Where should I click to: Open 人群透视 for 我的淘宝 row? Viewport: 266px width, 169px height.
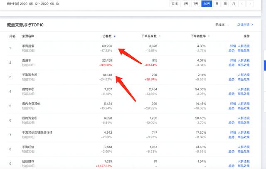click(244, 118)
